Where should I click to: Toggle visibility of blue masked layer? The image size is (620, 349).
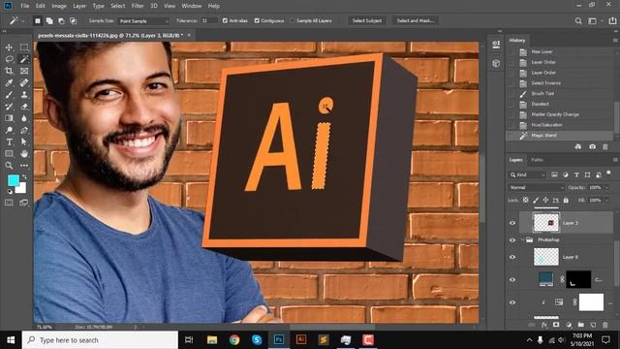(x=512, y=279)
